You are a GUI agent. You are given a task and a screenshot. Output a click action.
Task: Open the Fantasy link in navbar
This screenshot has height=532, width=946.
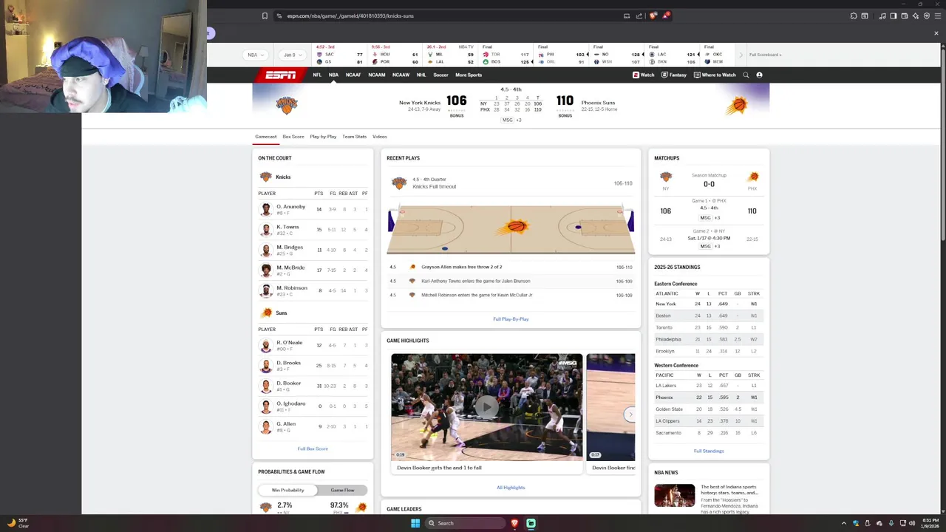coord(674,75)
